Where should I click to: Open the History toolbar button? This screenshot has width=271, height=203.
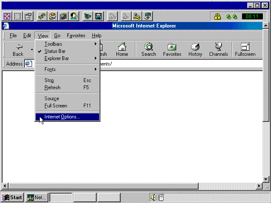click(x=195, y=50)
